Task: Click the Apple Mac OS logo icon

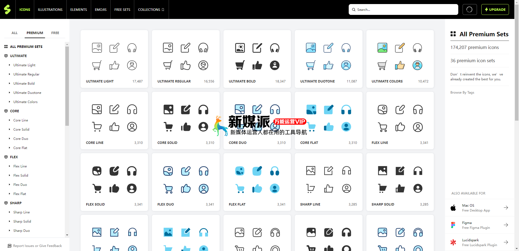Action: [453, 208]
